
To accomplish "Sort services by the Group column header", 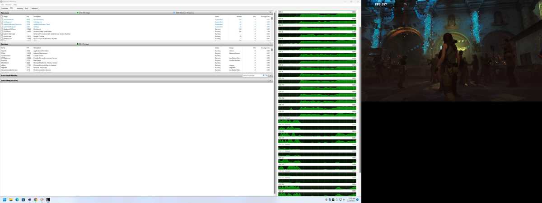I will point(231,47).
